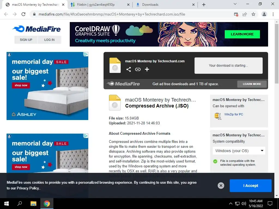
Task: Click the Compressed Archive (.ISO) heading
Action: tap(157, 106)
